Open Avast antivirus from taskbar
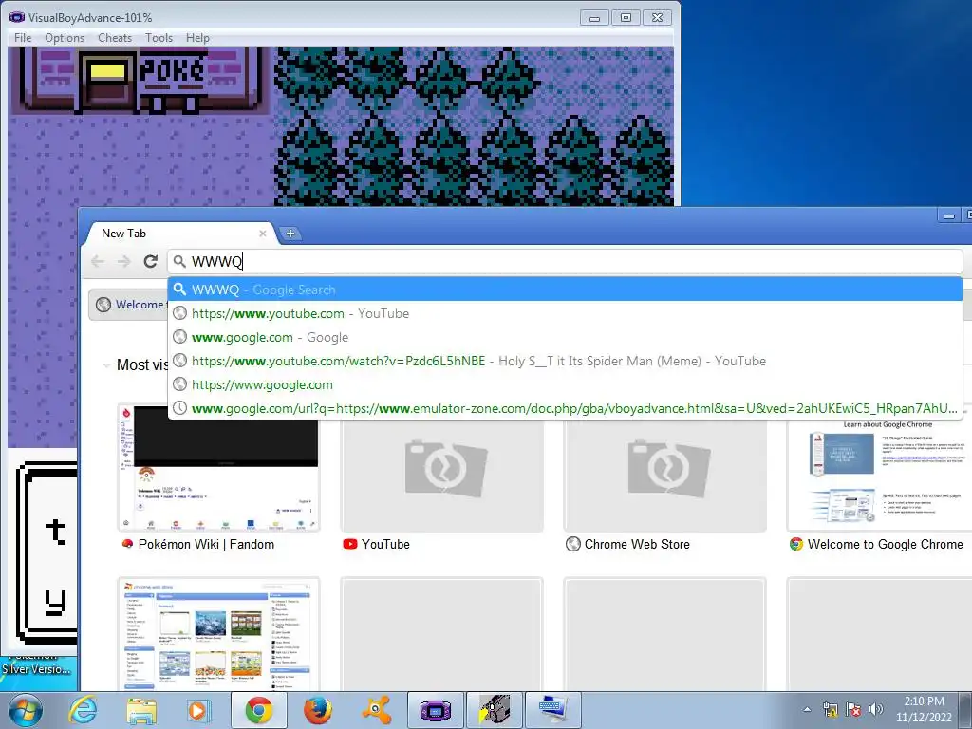The height and width of the screenshot is (729, 972). pyautogui.click(x=376, y=710)
